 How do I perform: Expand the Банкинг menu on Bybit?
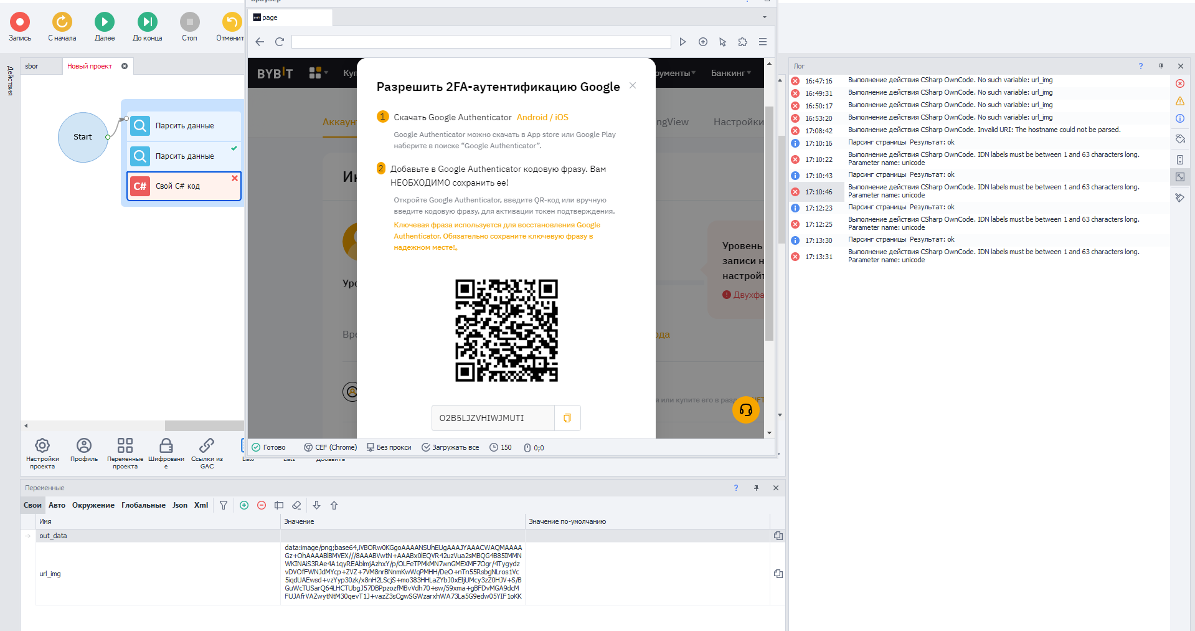731,73
